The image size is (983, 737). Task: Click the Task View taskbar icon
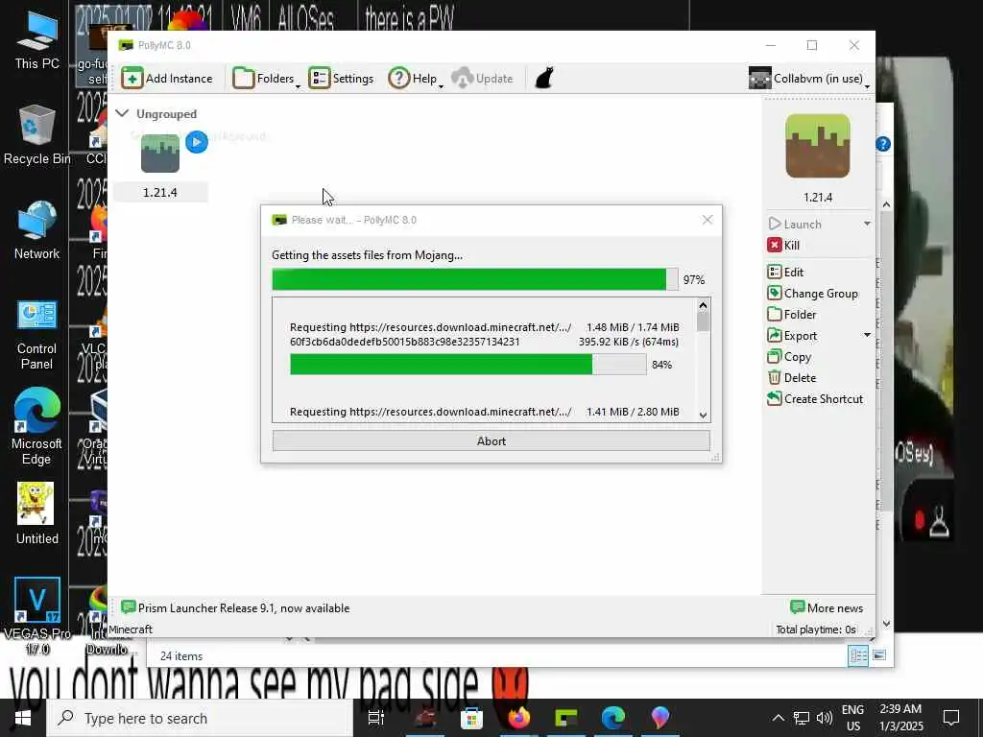point(376,718)
